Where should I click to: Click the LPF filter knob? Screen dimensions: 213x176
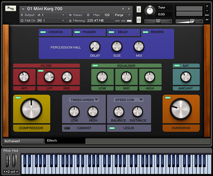49,77
